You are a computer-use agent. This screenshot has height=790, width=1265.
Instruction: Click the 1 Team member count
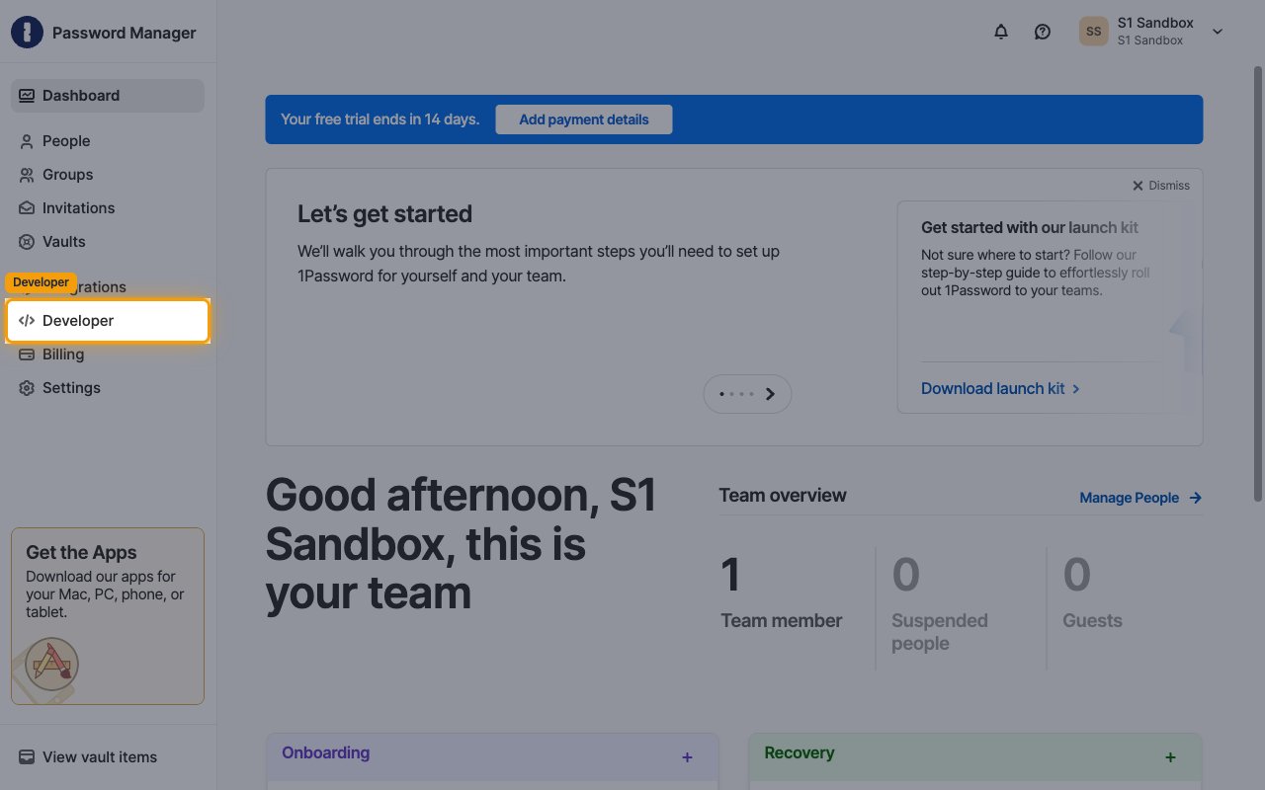point(730,575)
